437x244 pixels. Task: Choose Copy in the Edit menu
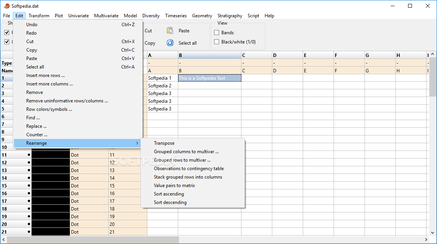[78, 50]
